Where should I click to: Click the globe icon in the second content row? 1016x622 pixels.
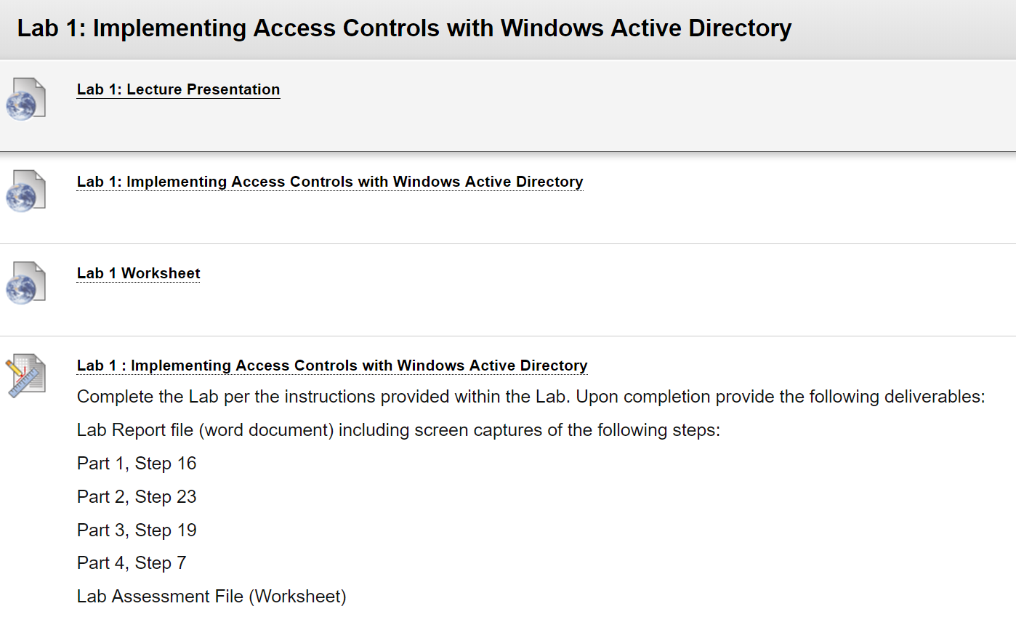click(26, 191)
